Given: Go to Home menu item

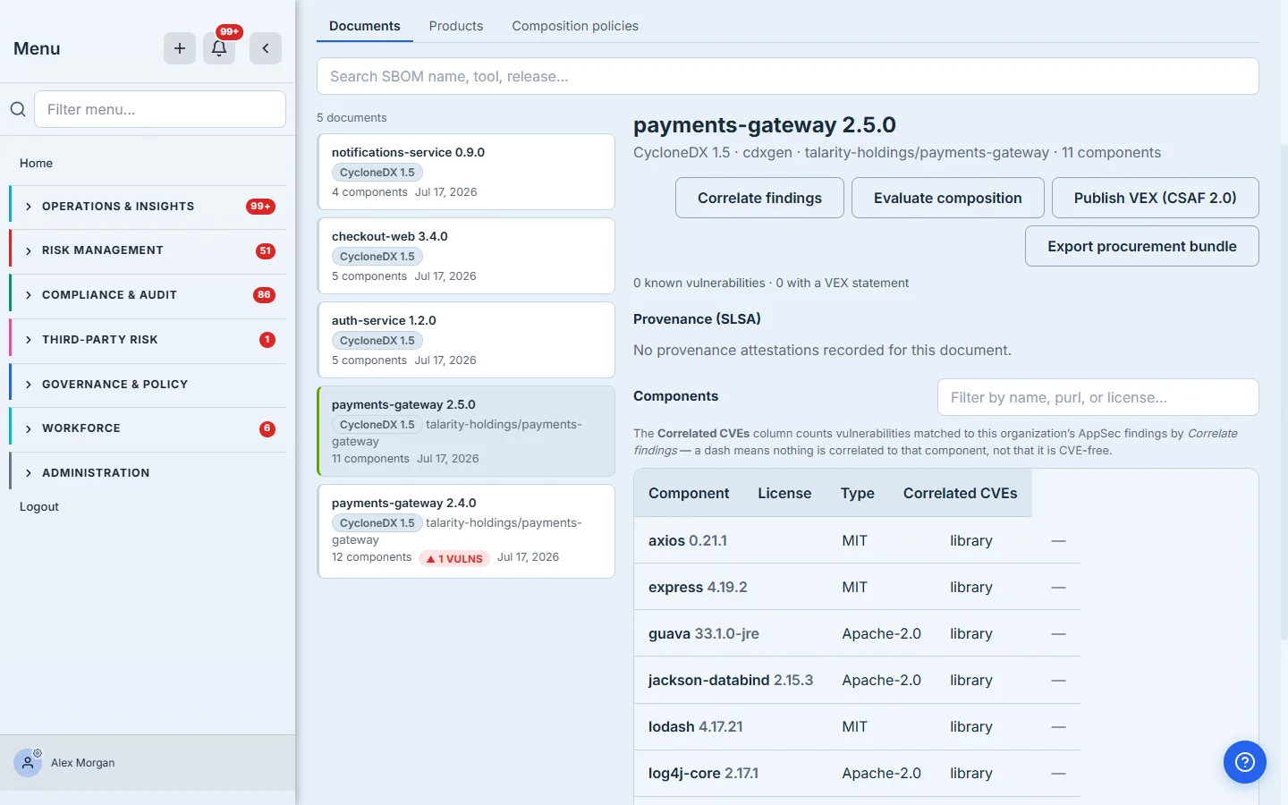Looking at the screenshot, I should pos(37,163).
